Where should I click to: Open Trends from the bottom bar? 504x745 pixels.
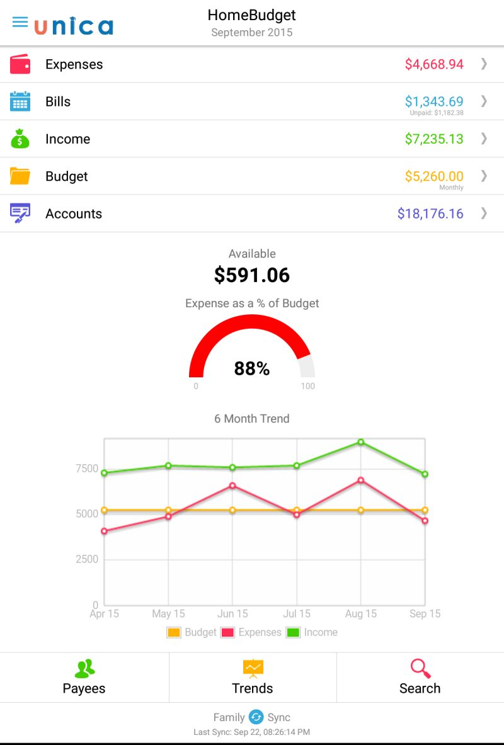pos(252,677)
